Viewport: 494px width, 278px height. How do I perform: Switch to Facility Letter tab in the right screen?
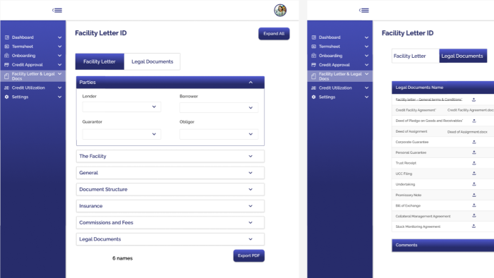(416, 56)
